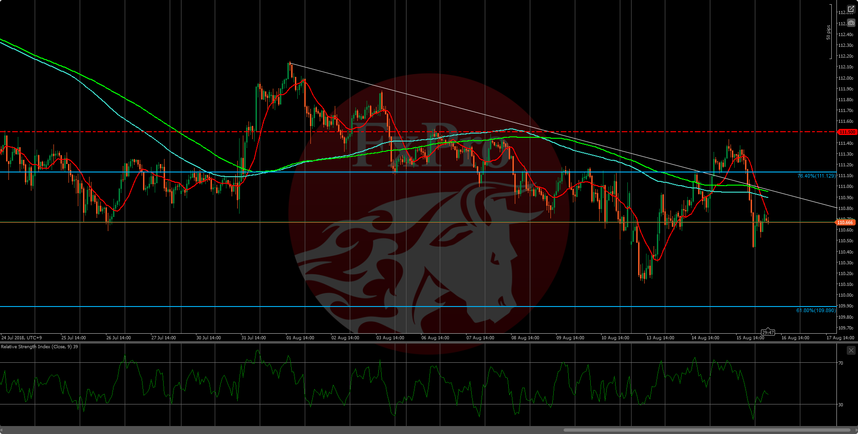858x434 pixels.
Task: Click the RSI 30 level label
Action: click(841, 405)
